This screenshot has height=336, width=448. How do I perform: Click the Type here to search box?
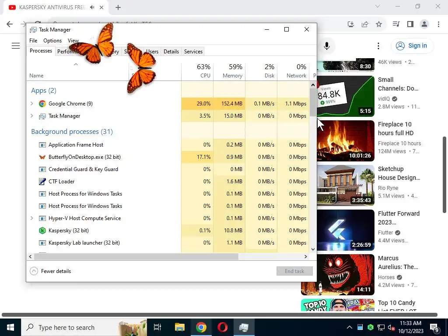coord(84,327)
